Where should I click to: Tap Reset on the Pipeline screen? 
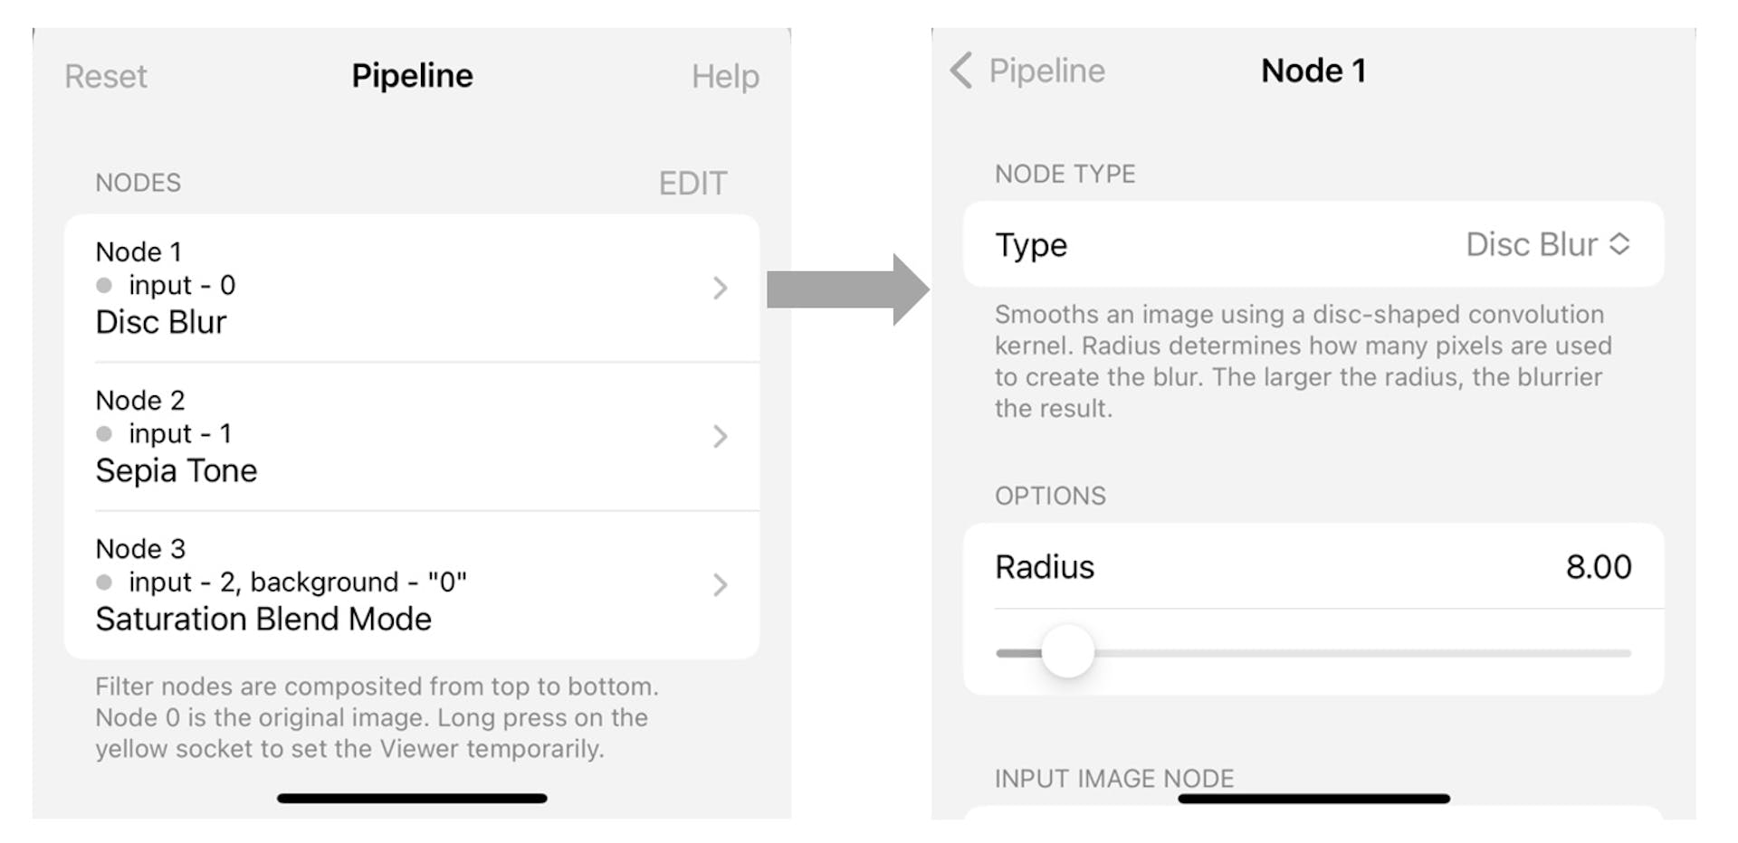tap(105, 77)
